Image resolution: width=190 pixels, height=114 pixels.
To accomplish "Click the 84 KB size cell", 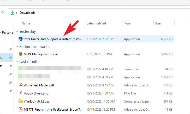I will [169, 69].
